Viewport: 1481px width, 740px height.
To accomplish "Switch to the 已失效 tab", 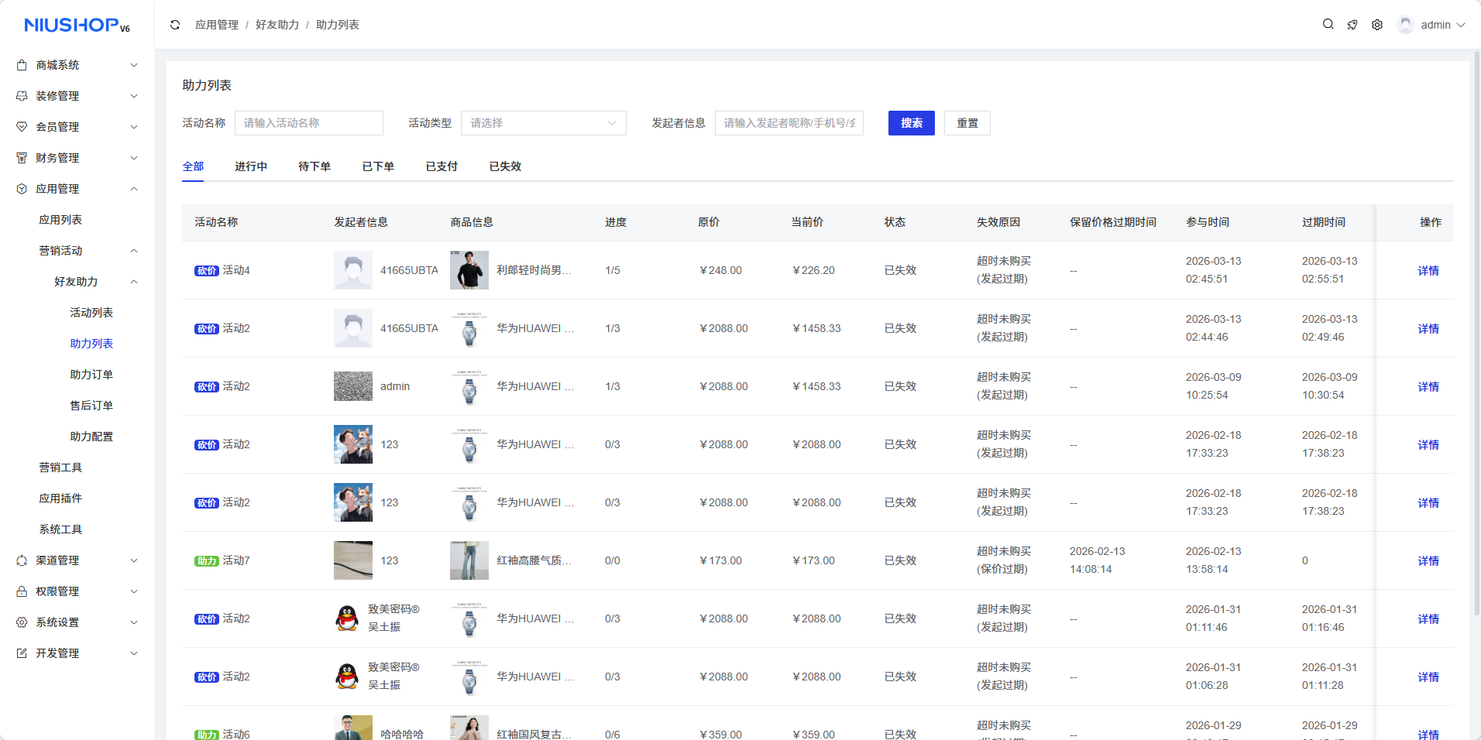I will [505, 166].
